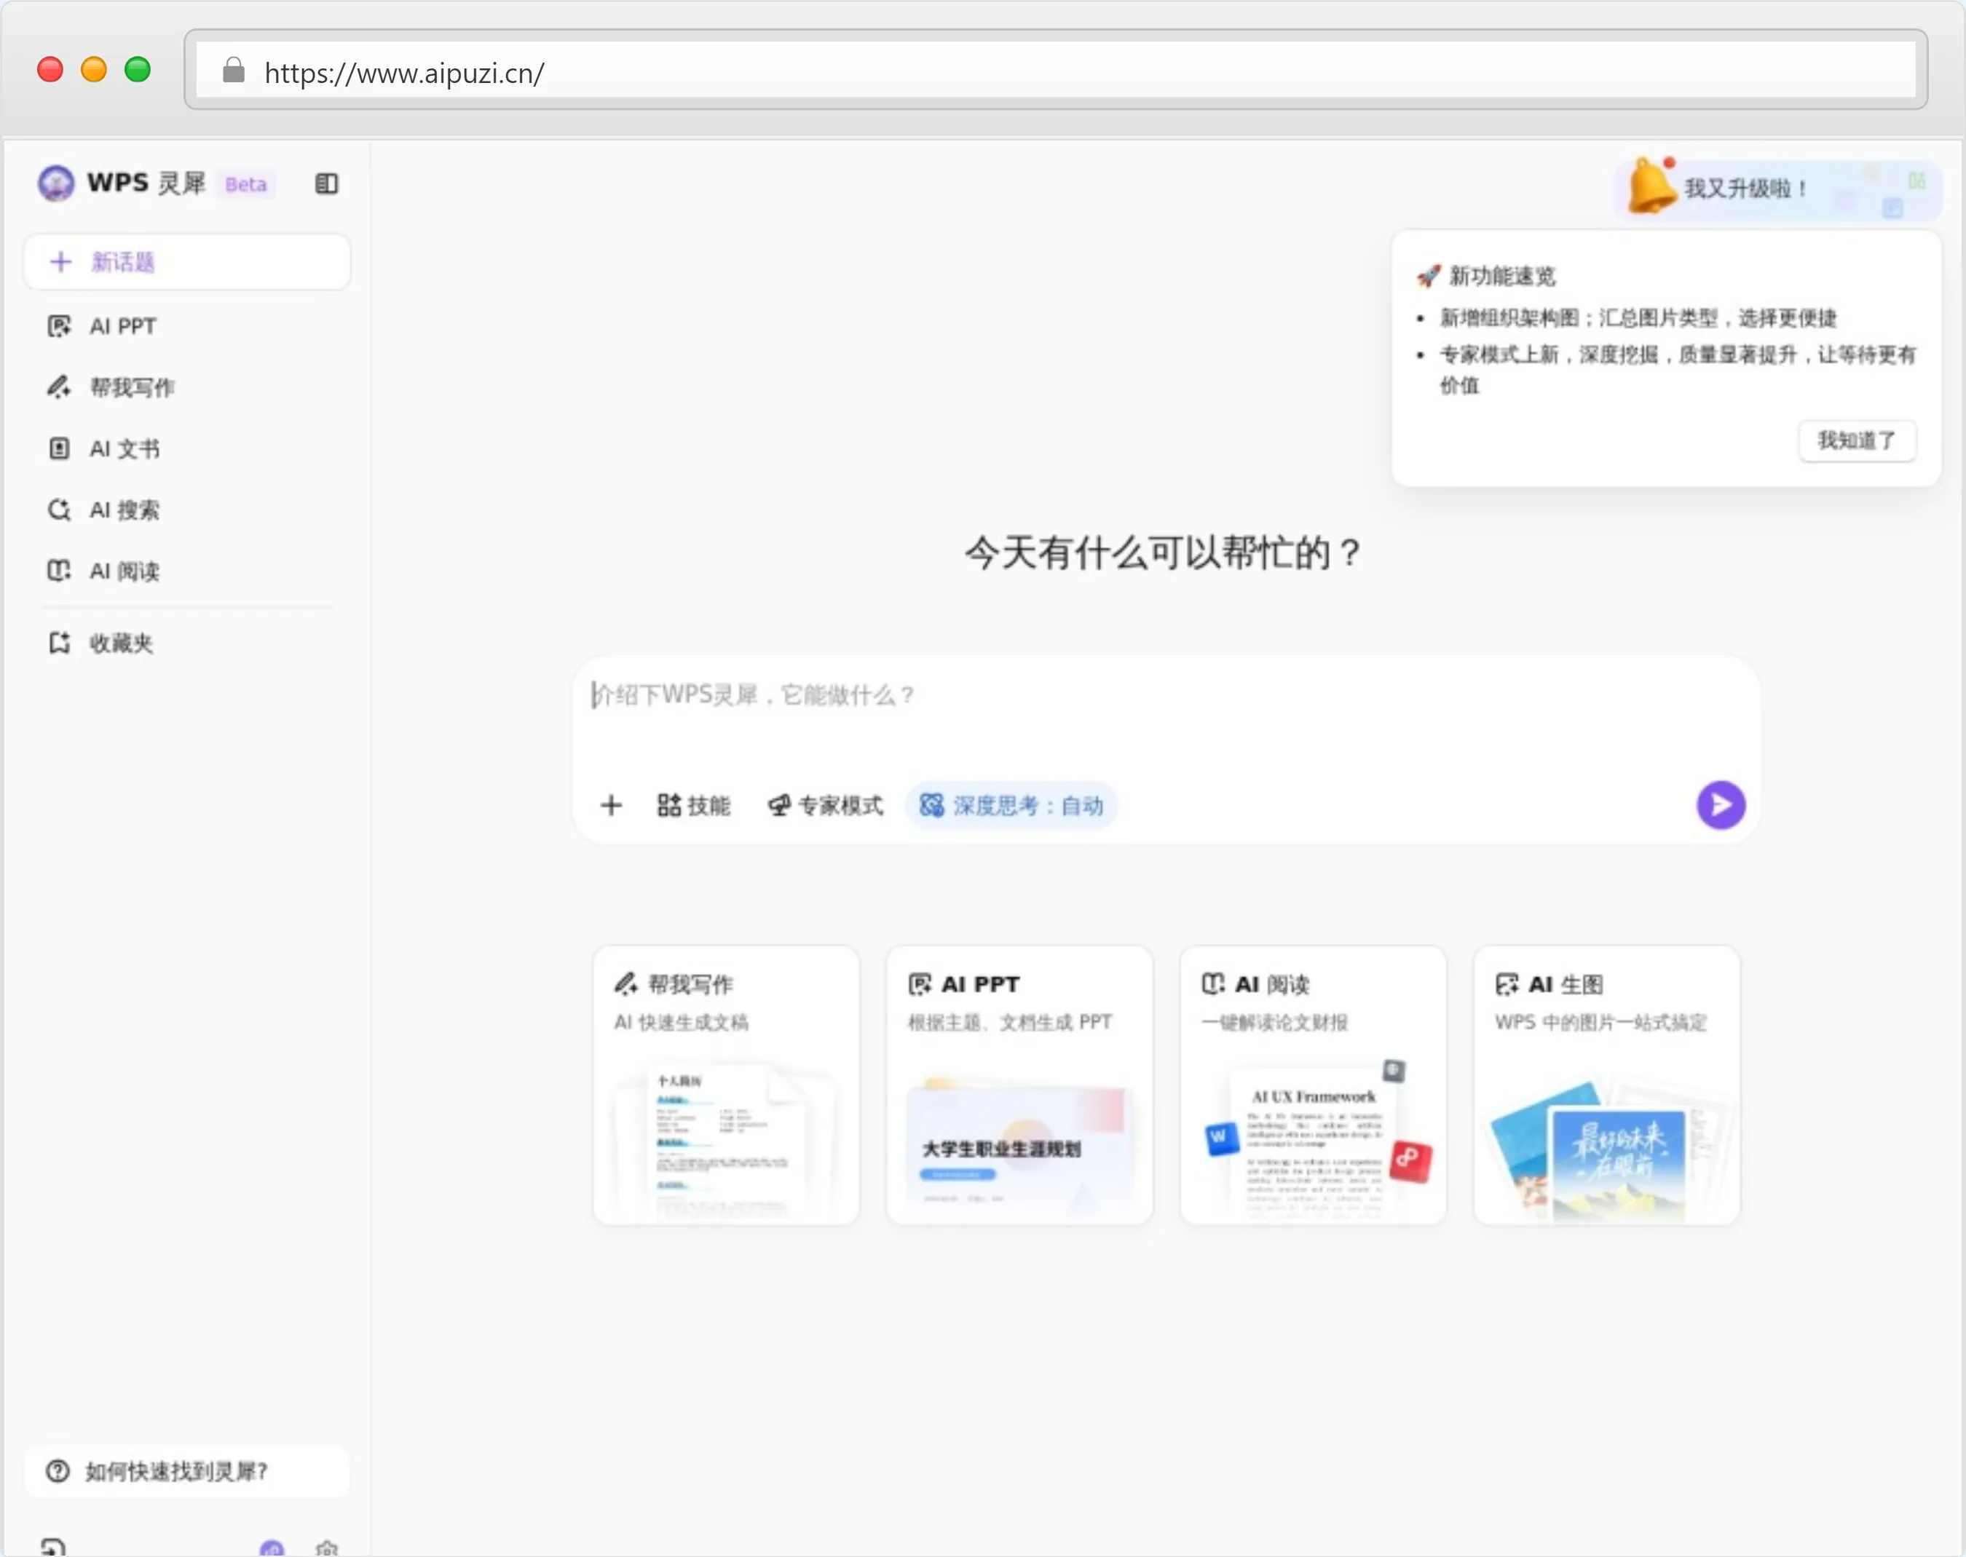Click the sidebar AI 文书 document icon
Image resolution: width=1966 pixels, height=1557 pixels.
[59, 448]
